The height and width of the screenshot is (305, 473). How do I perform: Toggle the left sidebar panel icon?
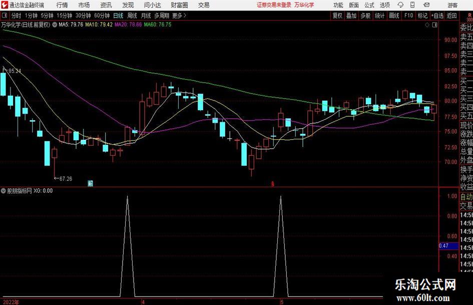coord(5,16)
